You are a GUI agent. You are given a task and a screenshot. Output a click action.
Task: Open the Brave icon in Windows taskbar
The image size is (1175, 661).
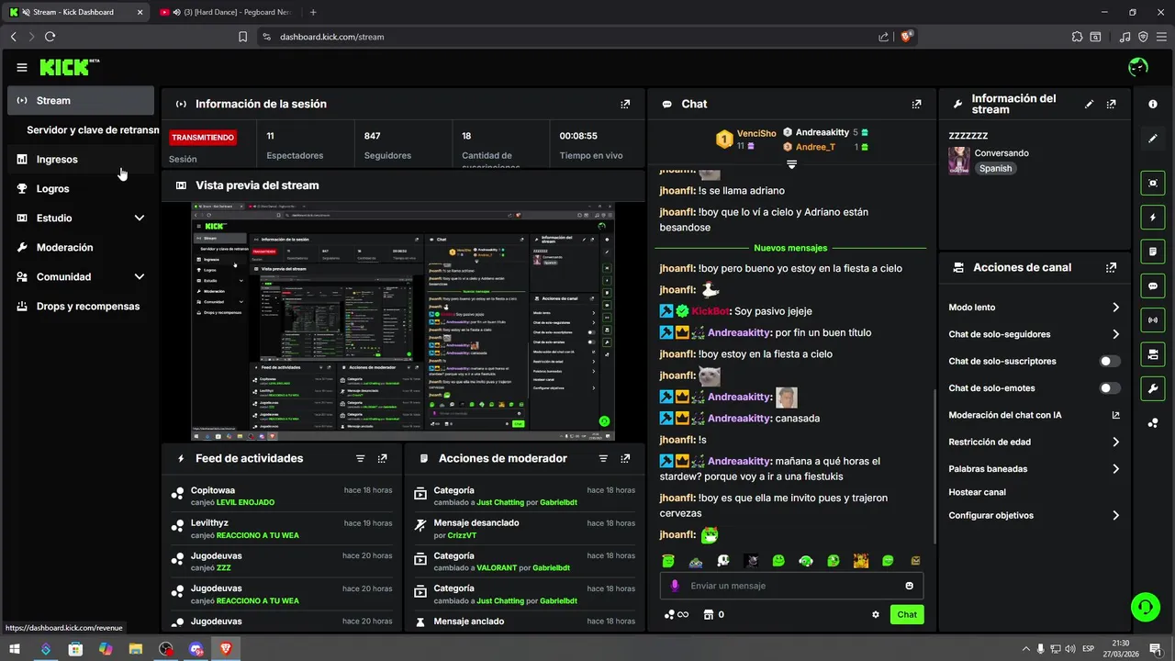[x=226, y=649]
